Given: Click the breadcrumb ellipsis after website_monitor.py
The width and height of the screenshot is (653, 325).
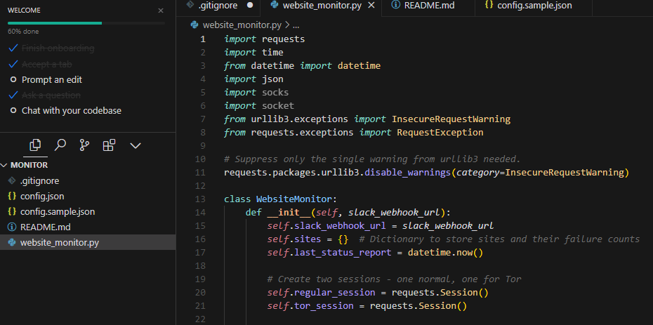Looking at the screenshot, I should (296, 25).
